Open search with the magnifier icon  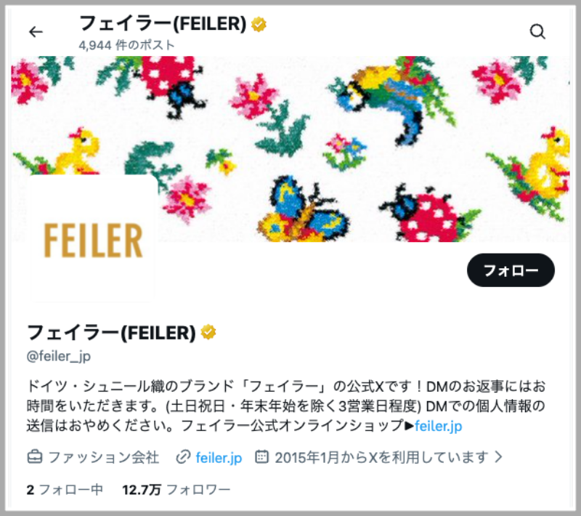pos(537,31)
